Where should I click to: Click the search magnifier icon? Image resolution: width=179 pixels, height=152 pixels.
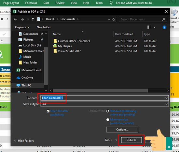pos(164,19)
